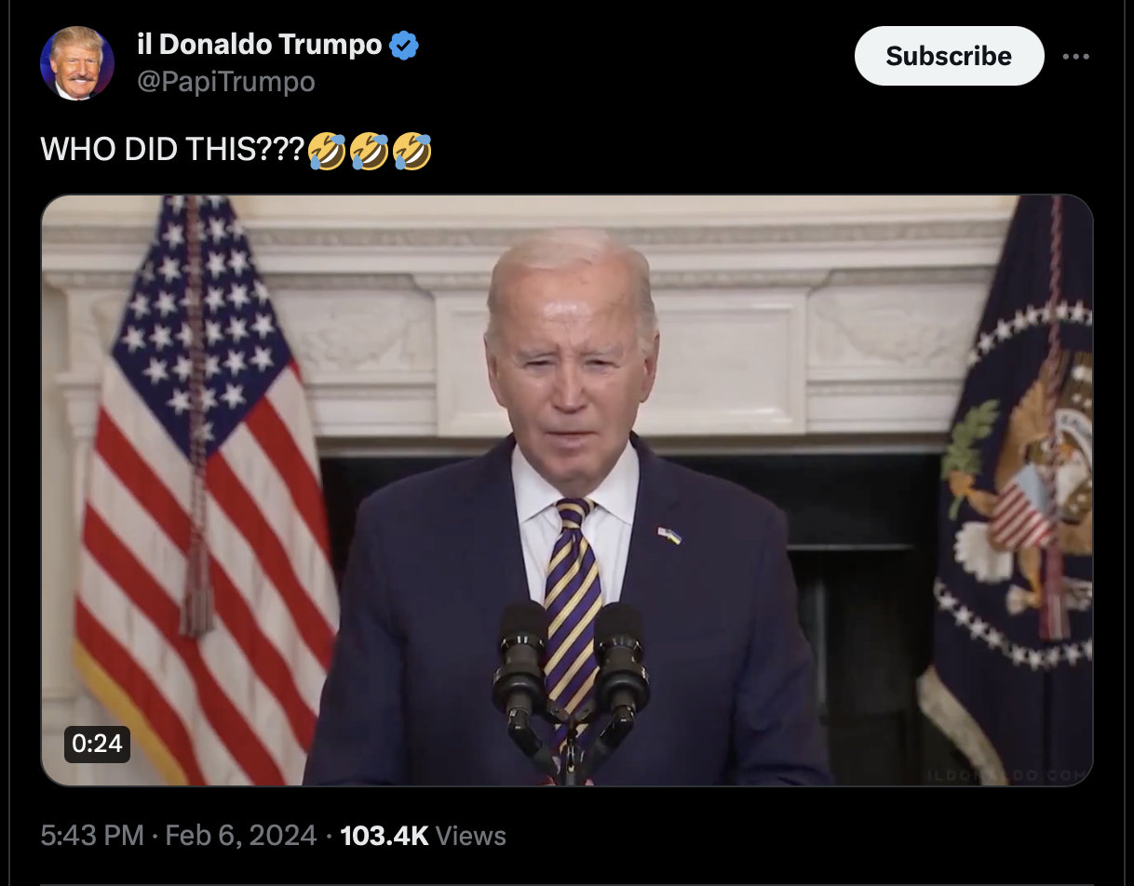This screenshot has height=886, width=1134.
Task: Click the ILDONALDO.COM watermark on the video
Action: coord(1005,774)
